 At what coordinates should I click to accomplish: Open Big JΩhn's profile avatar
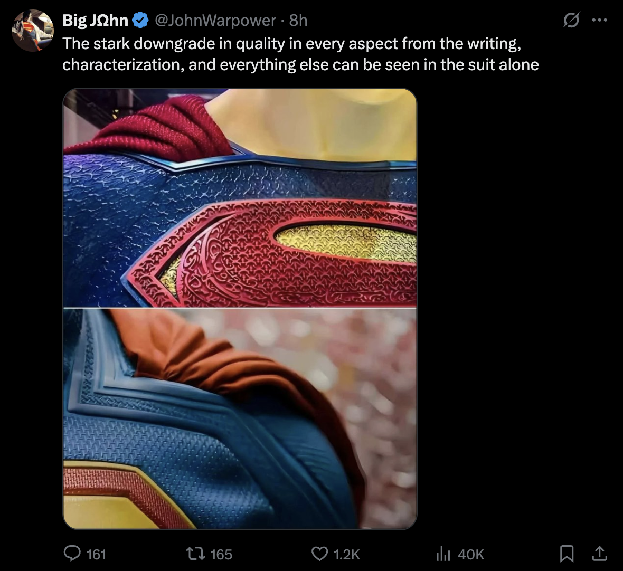coord(32,30)
